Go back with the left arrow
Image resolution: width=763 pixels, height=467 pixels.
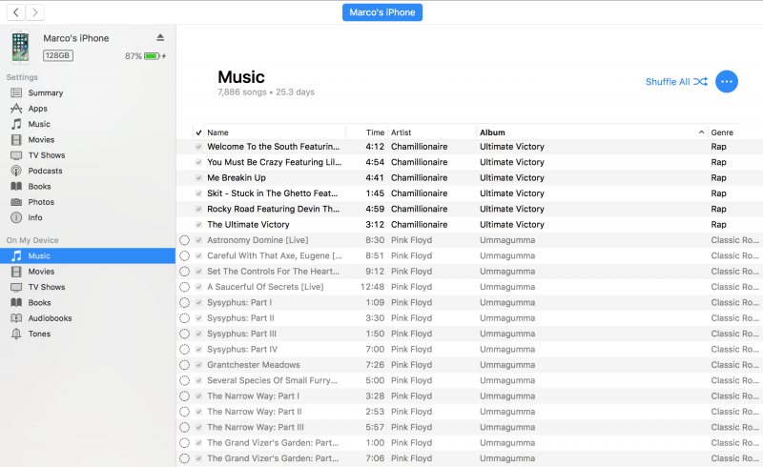coord(16,12)
